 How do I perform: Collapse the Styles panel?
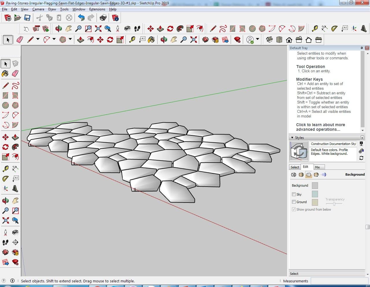tap(292, 138)
